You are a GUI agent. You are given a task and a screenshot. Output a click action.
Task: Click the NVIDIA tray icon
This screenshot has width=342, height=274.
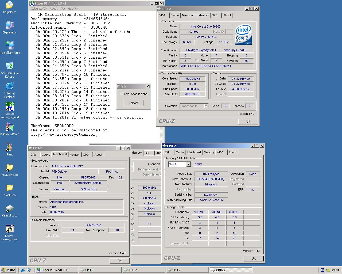click(x=327, y=270)
